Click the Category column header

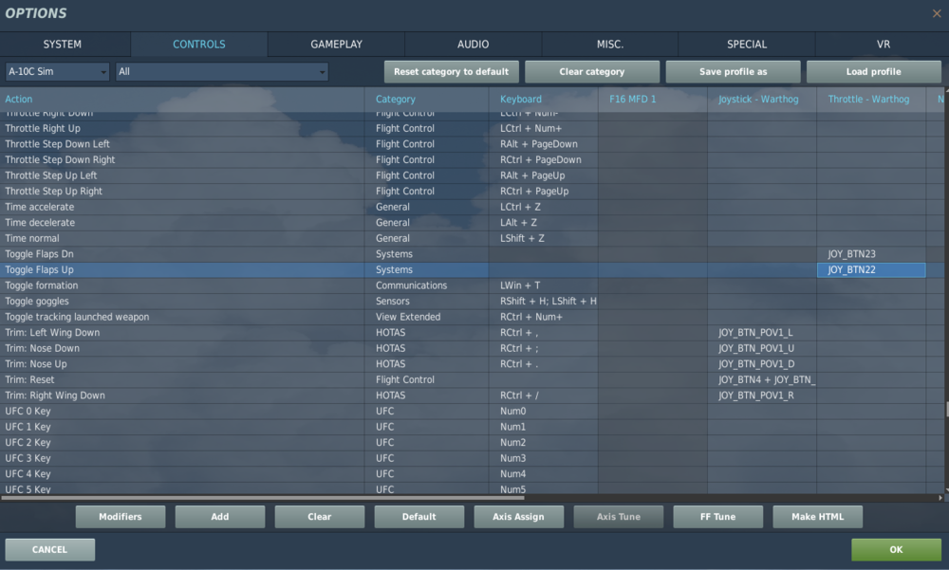(x=427, y=99)
